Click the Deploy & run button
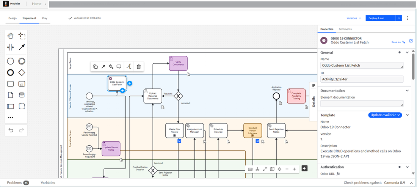The image size is (417, 187). [381, 18]
